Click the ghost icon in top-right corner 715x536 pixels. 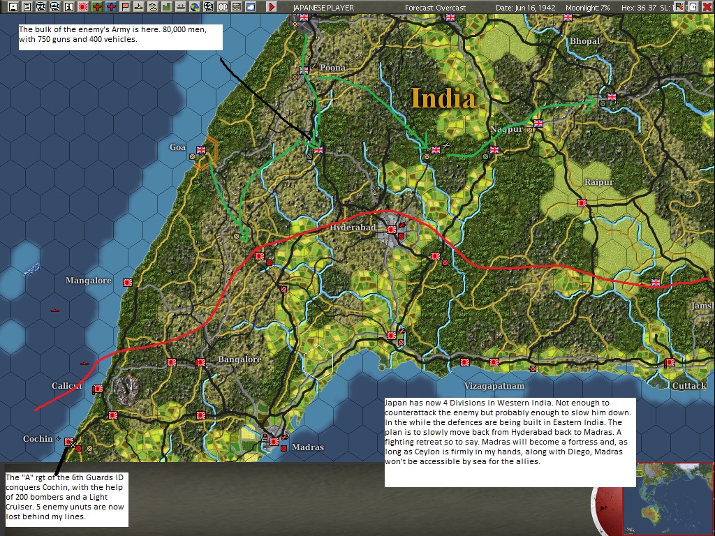coord(693,6)
